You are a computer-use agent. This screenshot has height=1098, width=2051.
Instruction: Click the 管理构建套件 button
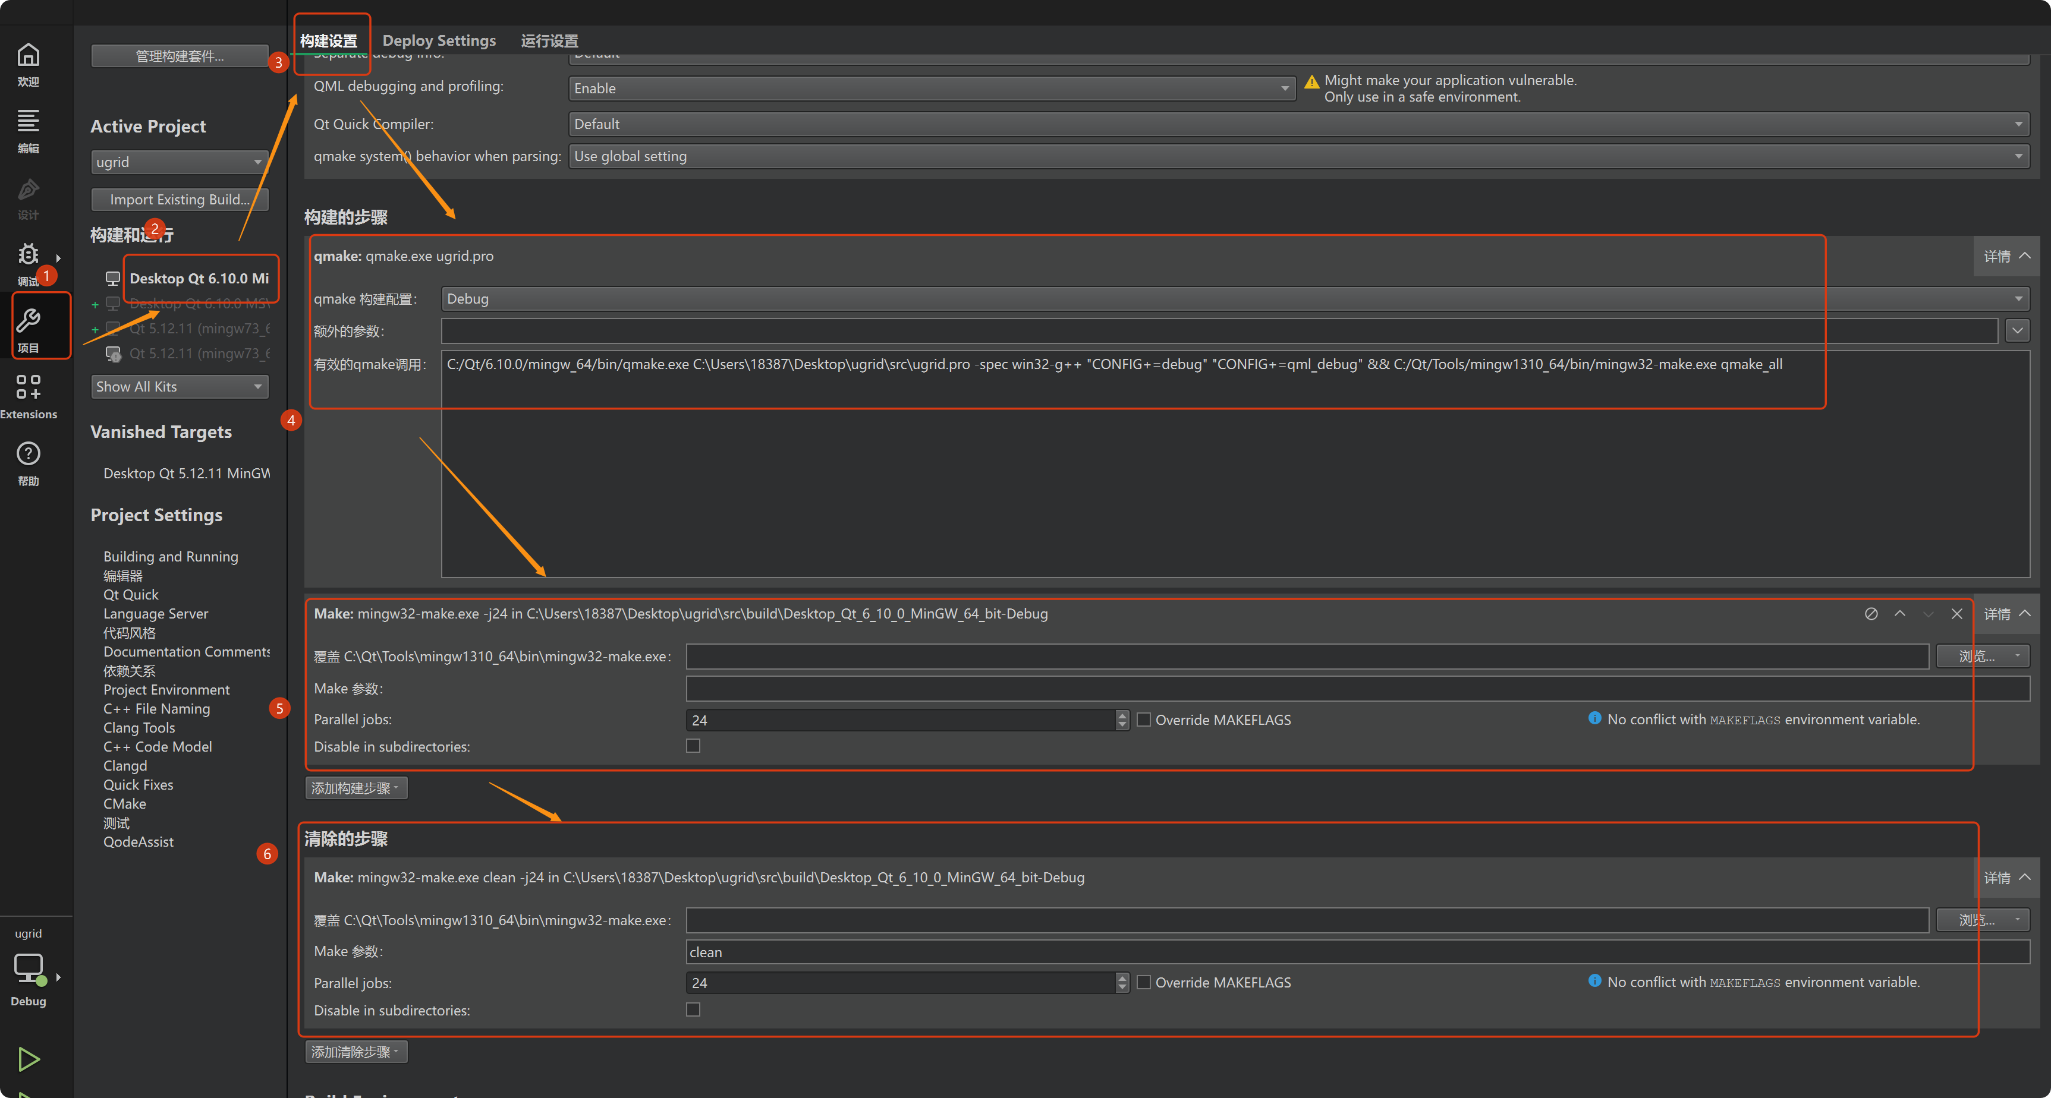point(180,56)
